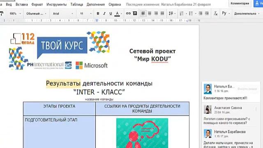Open the 'Формат' menu

coord(37,5)
